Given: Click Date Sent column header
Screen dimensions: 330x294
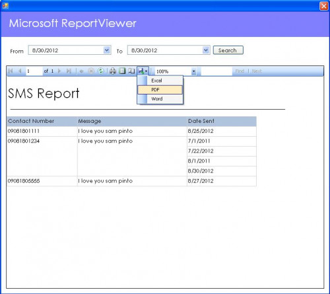Looking at the screenshot, I should 222,121.
